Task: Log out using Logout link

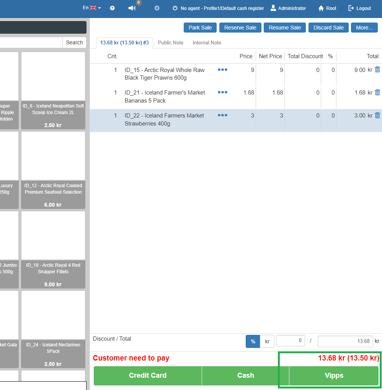Action: click(360, 8)
